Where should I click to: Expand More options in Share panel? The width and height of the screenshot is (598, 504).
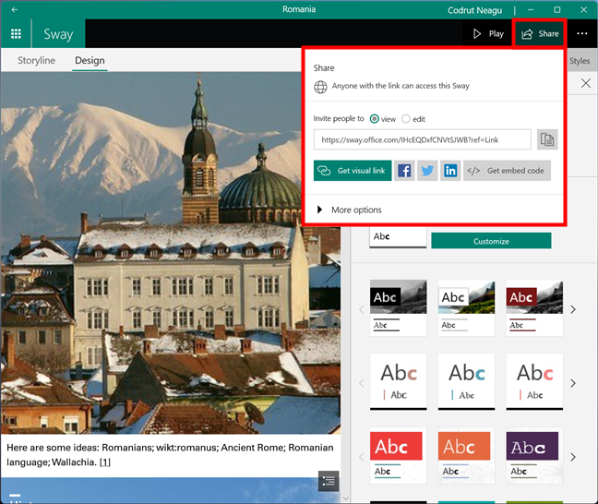[x=349, y=210]
